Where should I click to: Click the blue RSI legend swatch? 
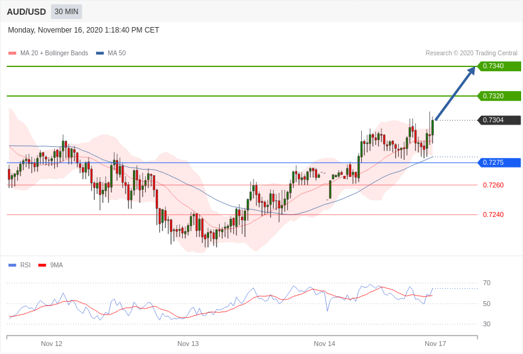coord(12,265)
